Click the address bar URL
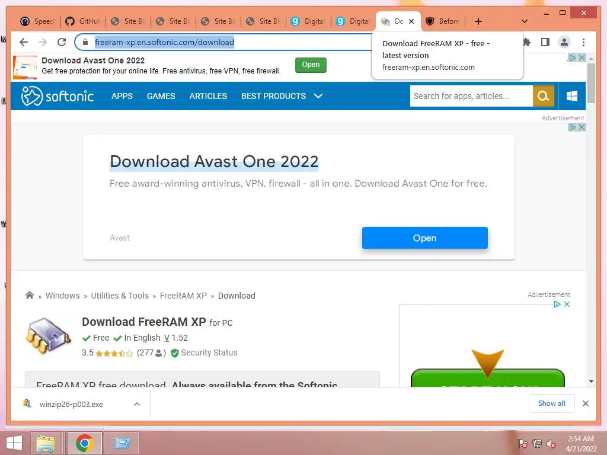Image resolution: width=607 pixels, height=455 pixels. 164,42
